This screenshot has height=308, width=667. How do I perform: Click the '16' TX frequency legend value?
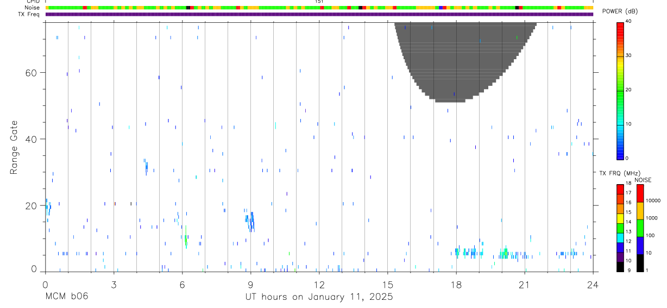[628, 203]
